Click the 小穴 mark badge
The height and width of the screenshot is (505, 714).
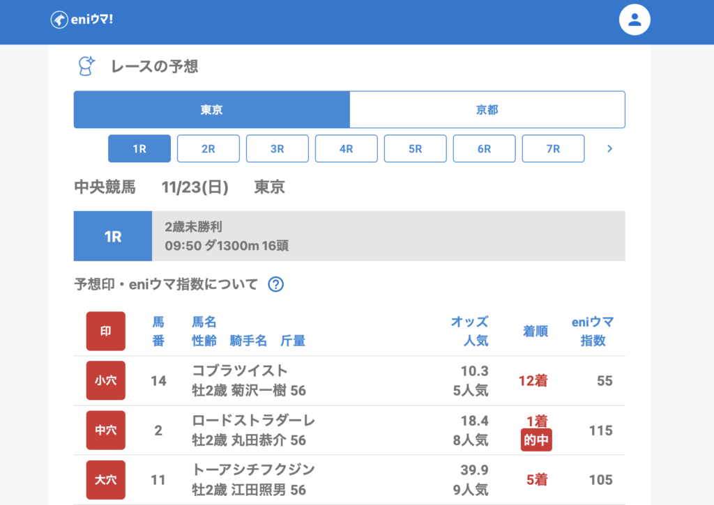[x=105, y=380]
